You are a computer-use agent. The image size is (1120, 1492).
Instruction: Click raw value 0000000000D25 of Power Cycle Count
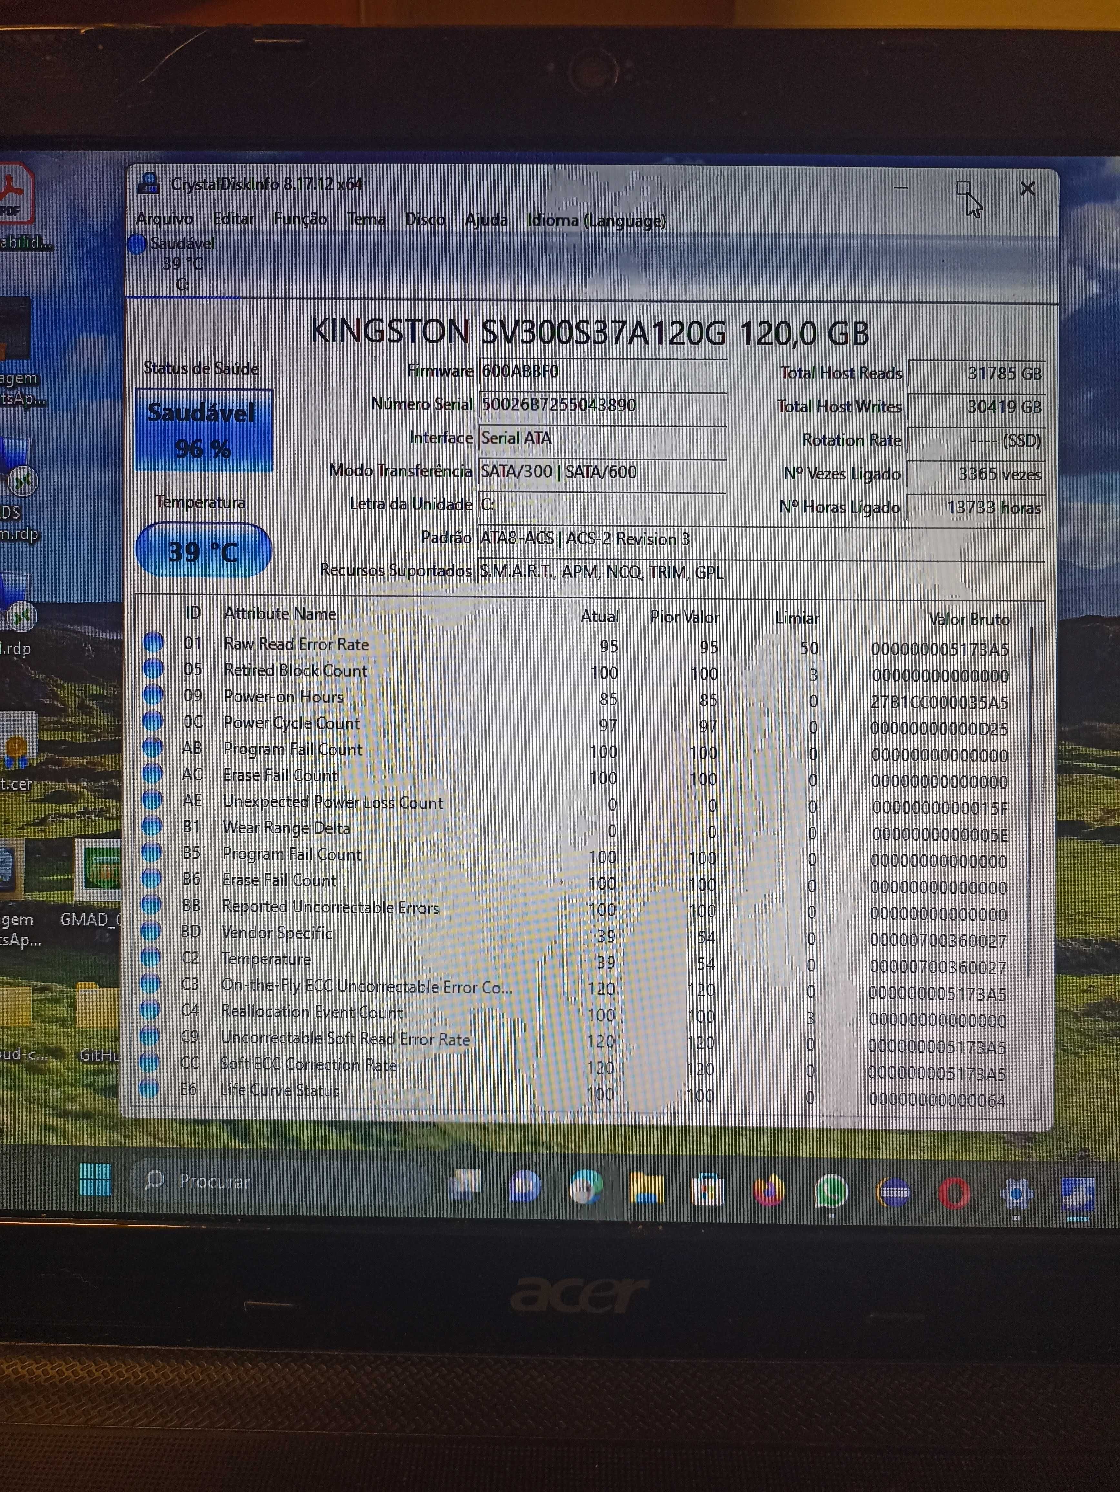pos(939,729)
